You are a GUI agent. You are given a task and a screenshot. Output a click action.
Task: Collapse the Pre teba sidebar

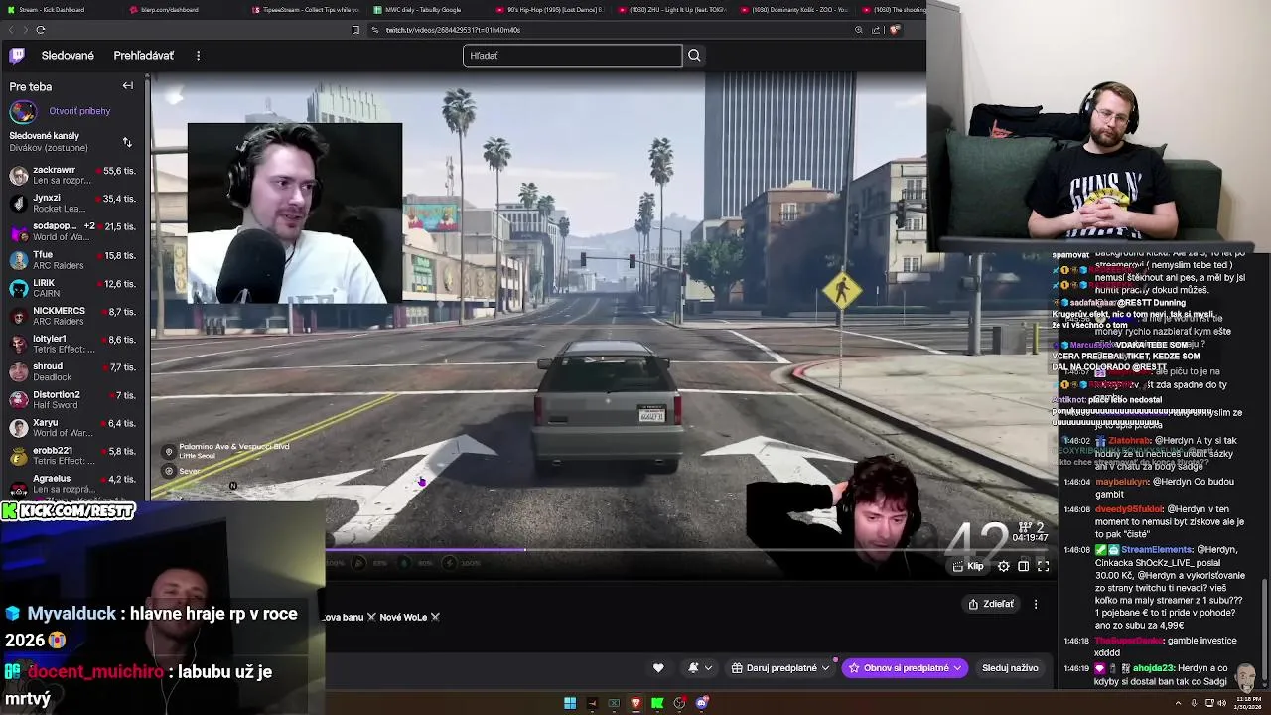point(127,86)
